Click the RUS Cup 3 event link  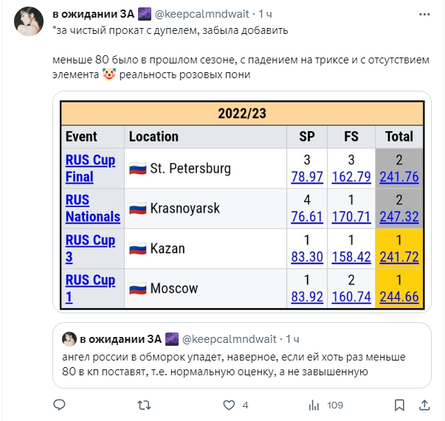(90, 248)
